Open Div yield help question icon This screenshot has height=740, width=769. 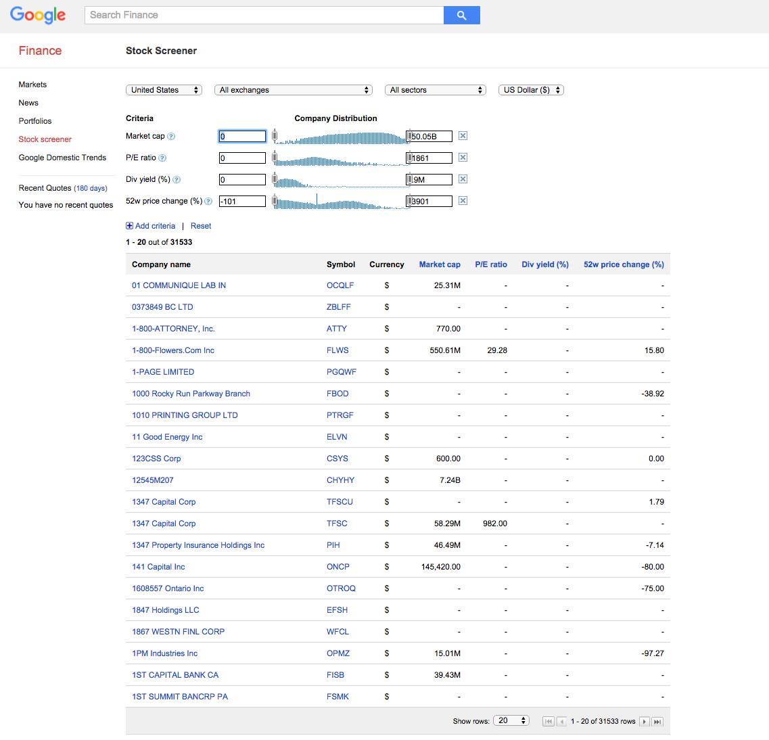177,179
